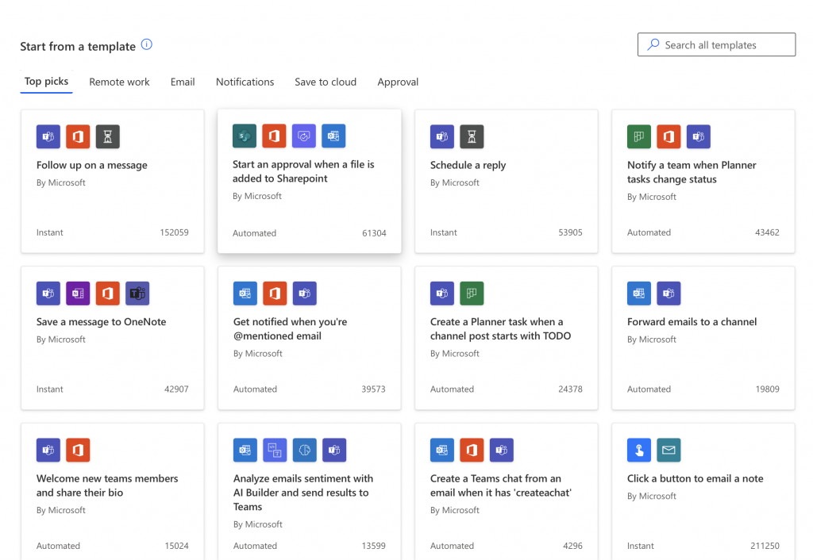Click the info icon beside Start from a template

coord(147,44)
